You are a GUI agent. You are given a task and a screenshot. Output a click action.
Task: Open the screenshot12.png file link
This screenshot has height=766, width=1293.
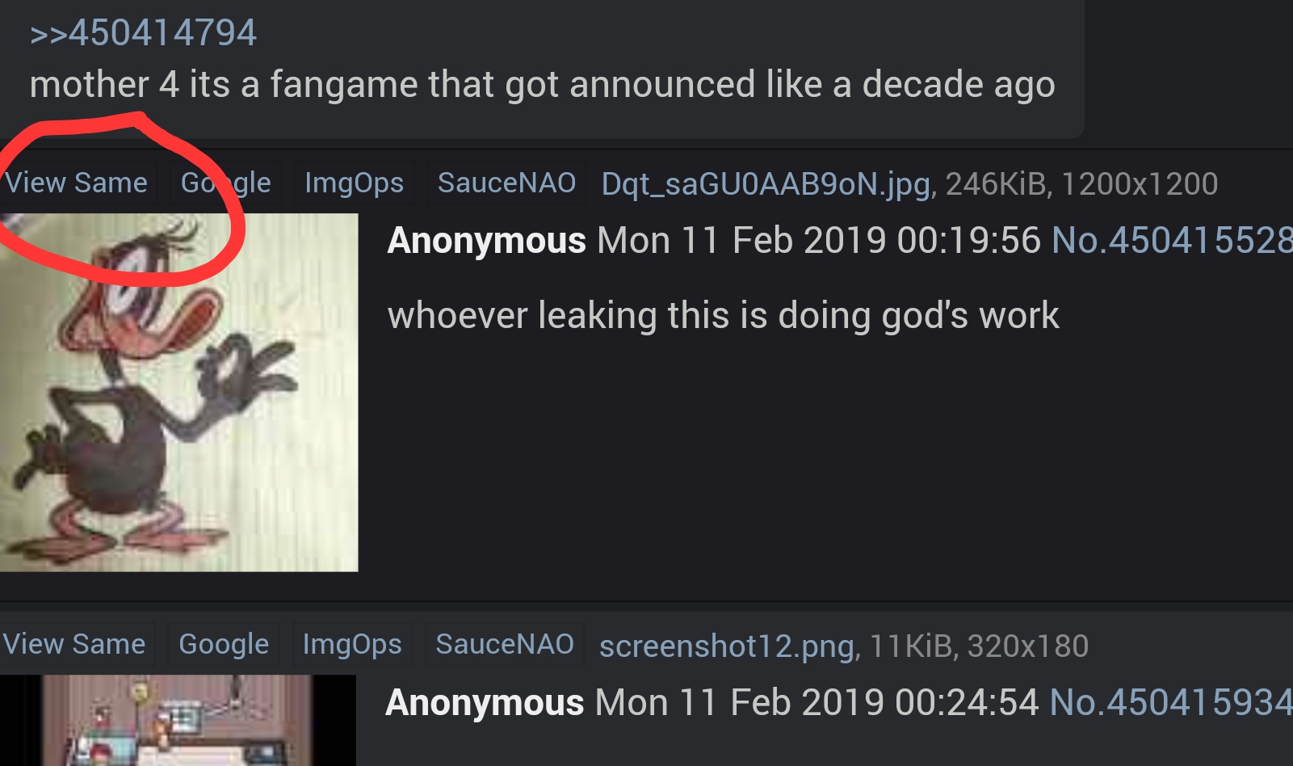(x=728, y=646)
